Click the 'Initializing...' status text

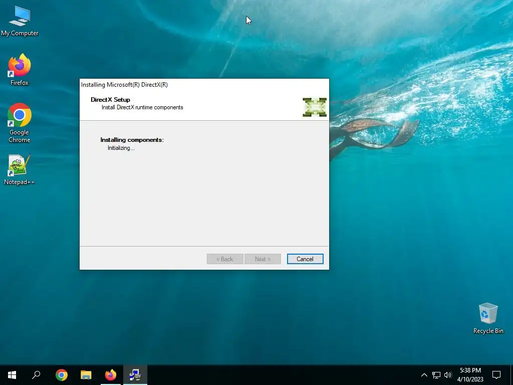click(x=121, y=148)
